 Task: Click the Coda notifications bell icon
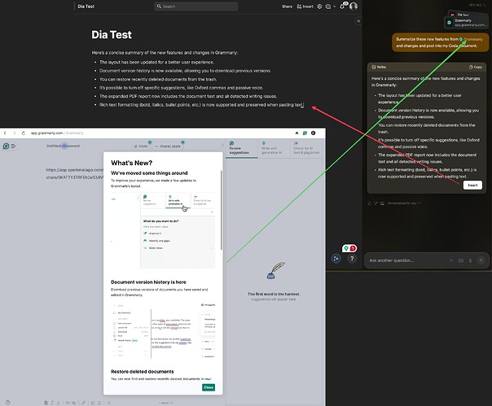[x=342, y=7]
